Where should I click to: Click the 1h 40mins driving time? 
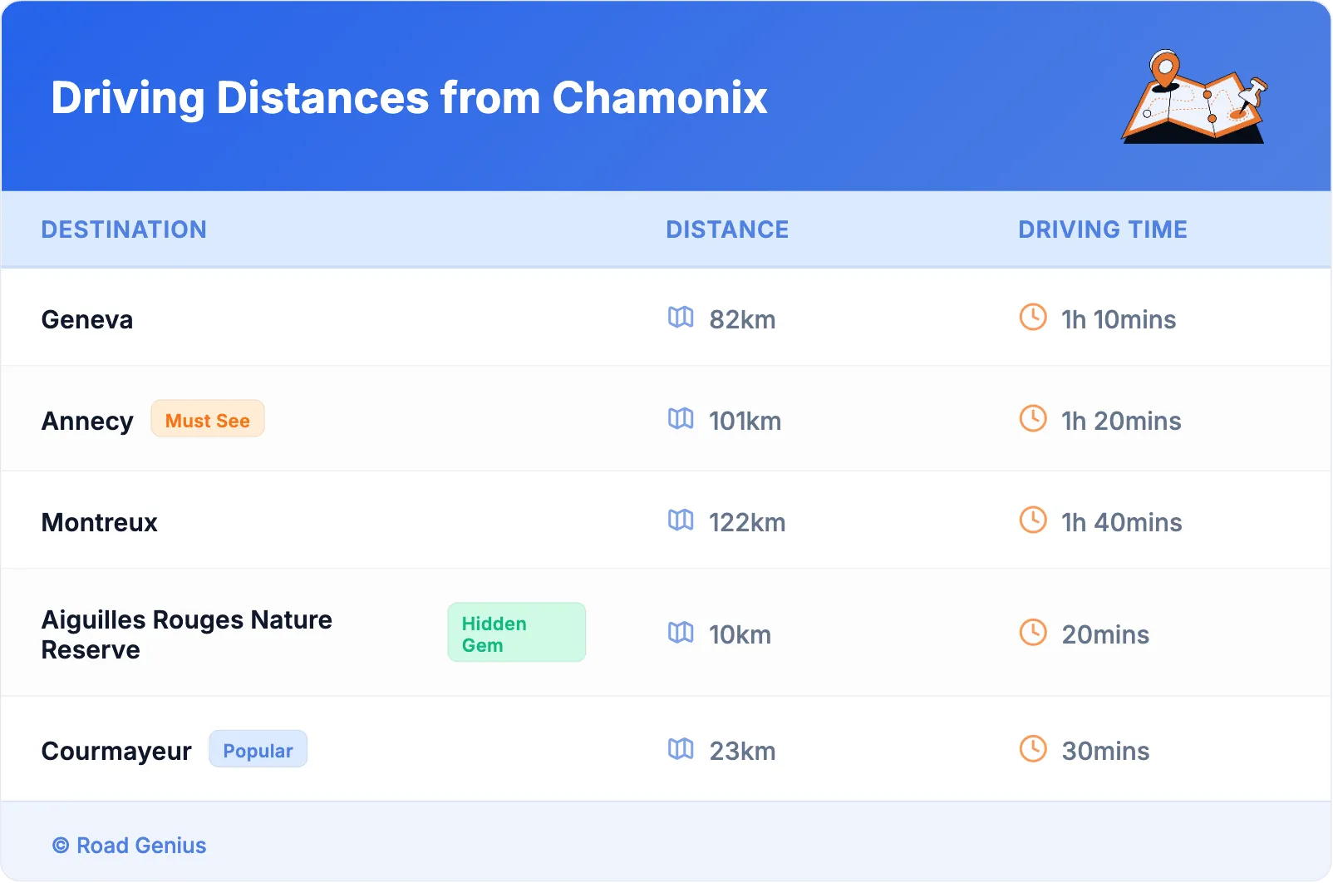1122,523
